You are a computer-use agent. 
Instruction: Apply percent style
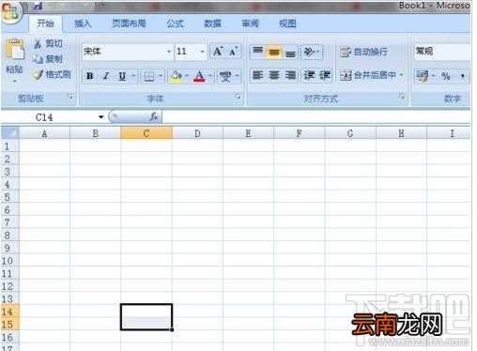point(446,76)
